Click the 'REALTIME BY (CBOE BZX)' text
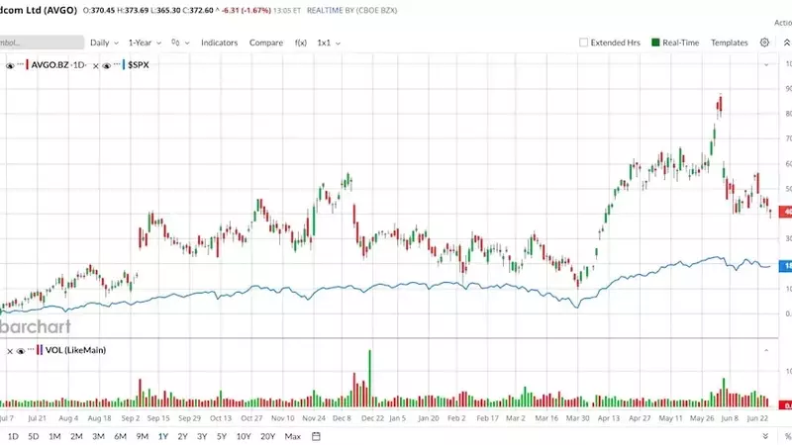Screen dimensions: 792x445 352,10
